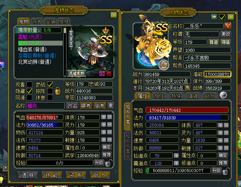Add a 仙道点 with plus button
241x187 pixels.
176,156
